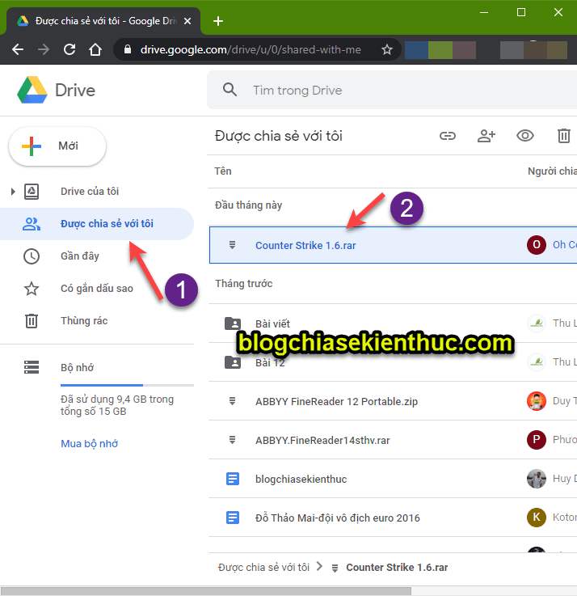The width and height of the screenshot is (577, 596).
Task: Select ABBYY.FineReader14sthv.rar
Action: pos(393,440)
